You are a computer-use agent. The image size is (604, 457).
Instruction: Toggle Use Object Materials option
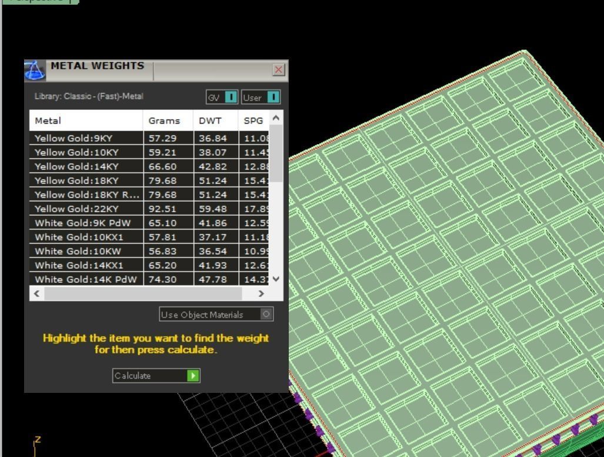(x=216, y=314)
